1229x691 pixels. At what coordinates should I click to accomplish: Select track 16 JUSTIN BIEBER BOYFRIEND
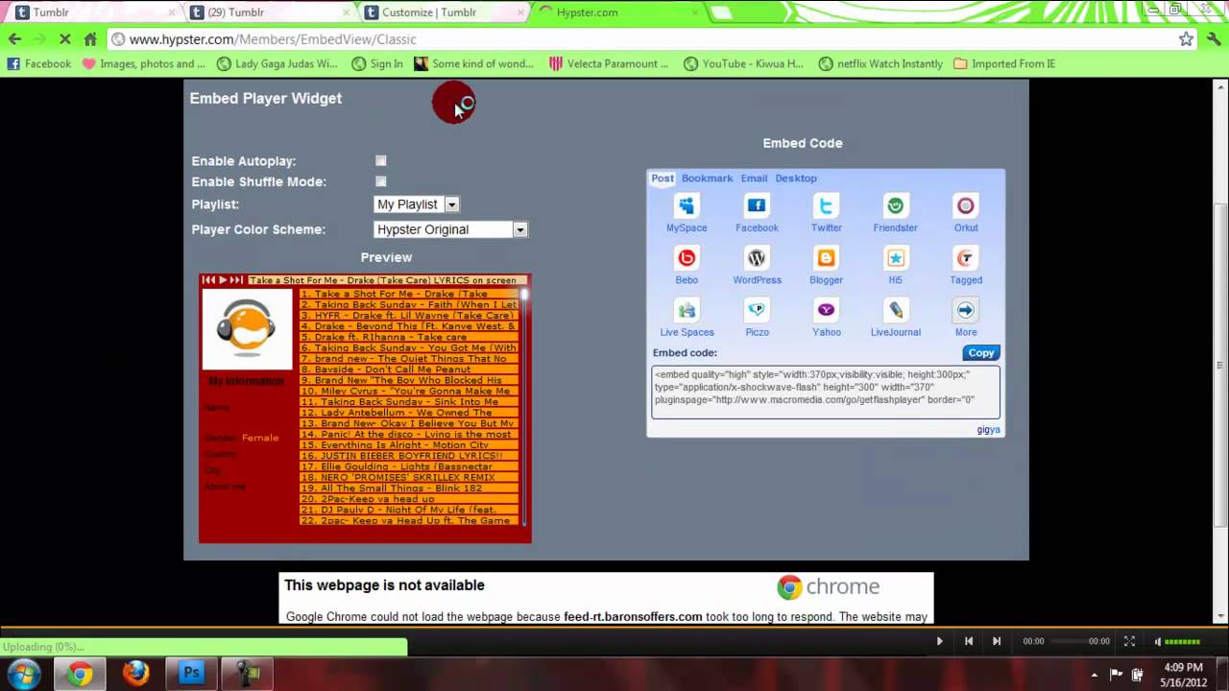[x=409, y=456]
